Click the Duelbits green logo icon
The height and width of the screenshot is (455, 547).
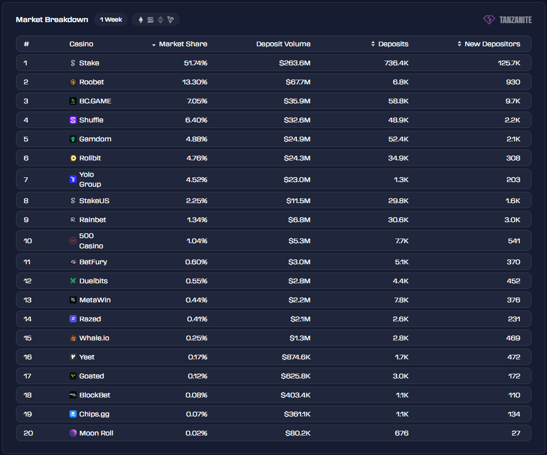click(x=73, y=281)
